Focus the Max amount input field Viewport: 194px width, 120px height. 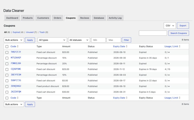point(114,40)
